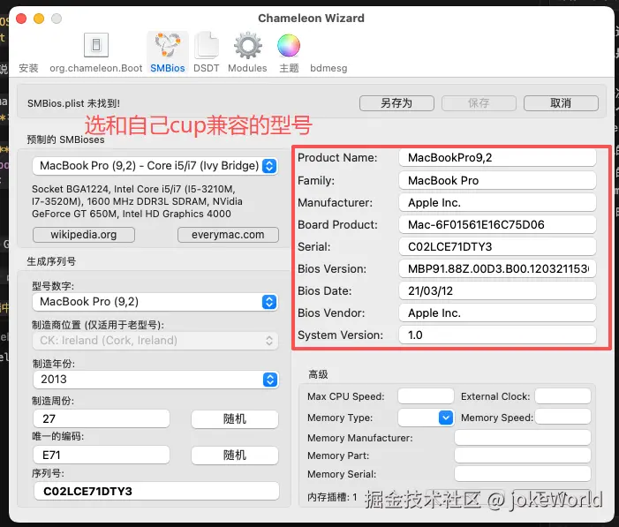Open the 主题 color wheel icon
This screenshot has height=527, width=619.
coord(289,45)
